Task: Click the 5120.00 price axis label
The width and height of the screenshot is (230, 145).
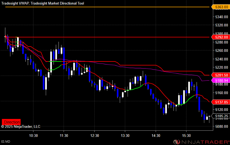Action: 222,110
